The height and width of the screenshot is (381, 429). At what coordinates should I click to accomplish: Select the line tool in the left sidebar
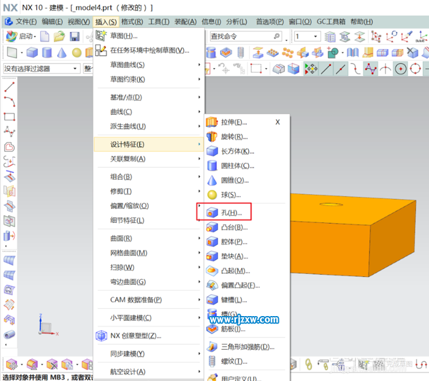point(9,87)
